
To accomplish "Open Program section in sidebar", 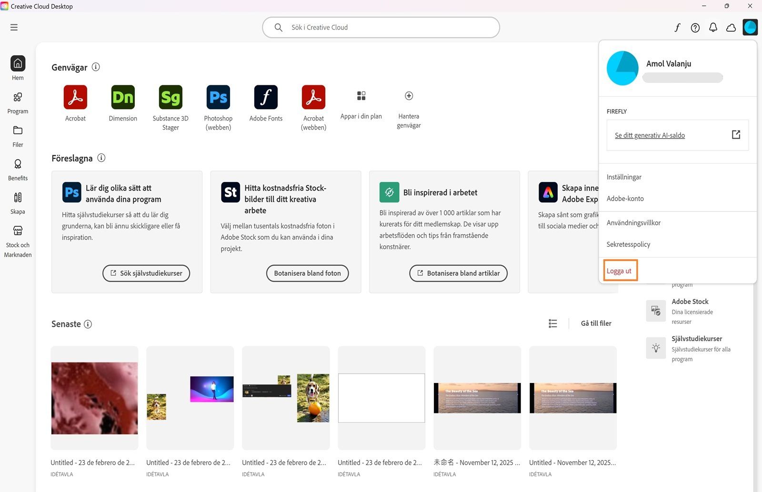I will [x=18, y=103].
